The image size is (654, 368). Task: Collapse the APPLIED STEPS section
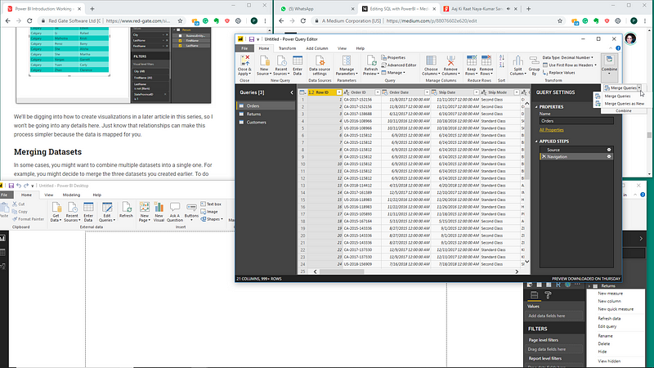[x=536, y=141]
